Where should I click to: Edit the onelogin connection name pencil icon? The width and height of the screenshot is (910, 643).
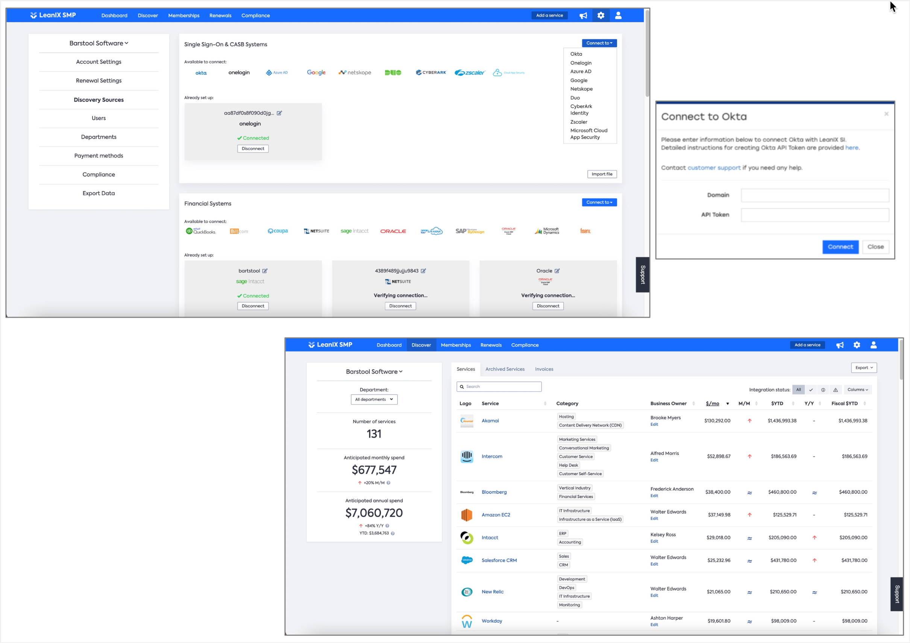[x=279, y=113]
